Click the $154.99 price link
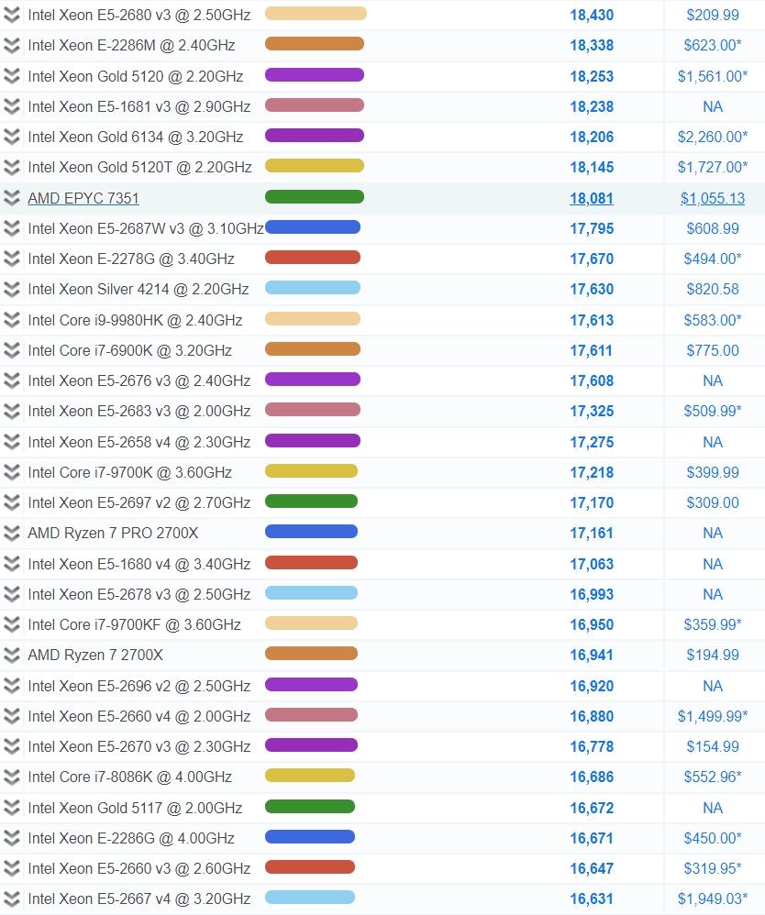Image resolution: width=765 pixels, height=915 pixels. point(713,747)
